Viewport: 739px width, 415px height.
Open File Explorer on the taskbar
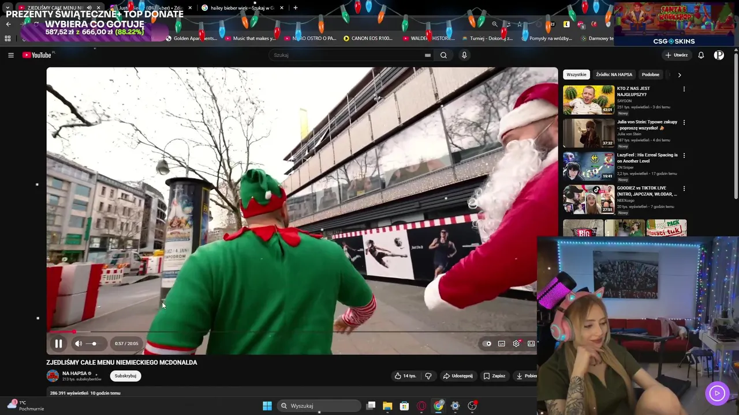pyautogui.click(x=387, y=406)
